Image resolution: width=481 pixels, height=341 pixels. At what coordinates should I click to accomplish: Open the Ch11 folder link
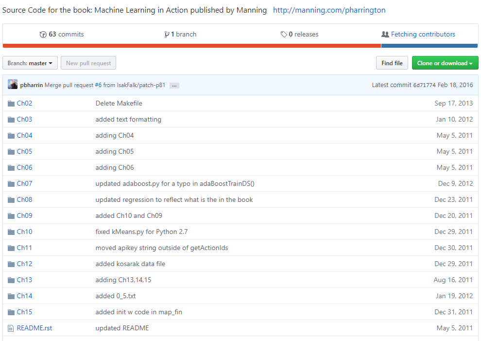point(25,248)
